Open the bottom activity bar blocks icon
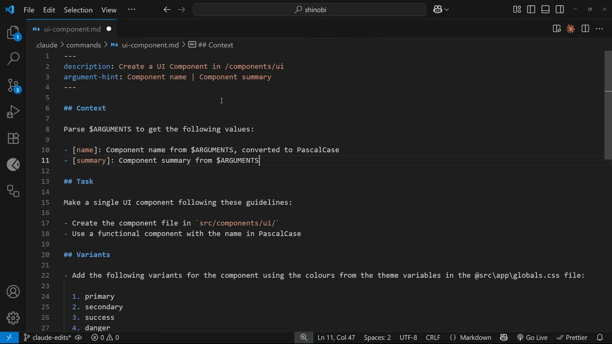This screenshot has height=344, width=612. (x=13, y=191)
